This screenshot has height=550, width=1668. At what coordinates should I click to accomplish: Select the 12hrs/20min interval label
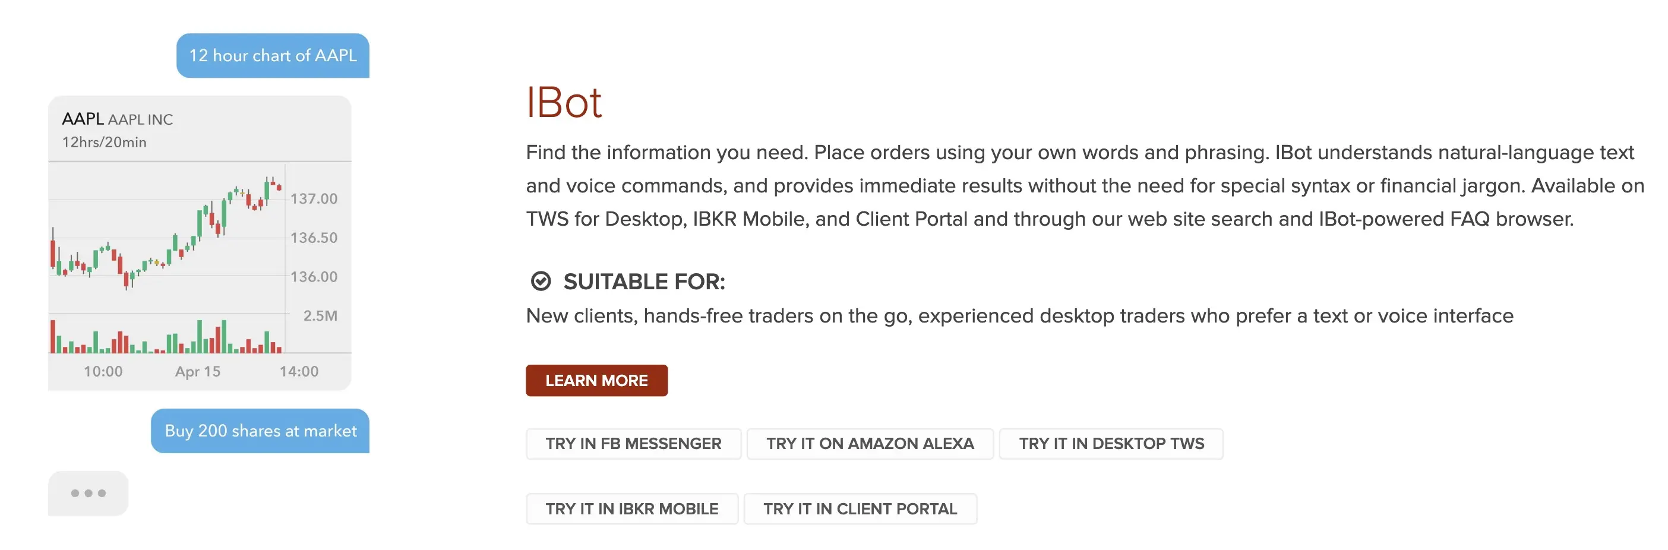pos(105,142)
